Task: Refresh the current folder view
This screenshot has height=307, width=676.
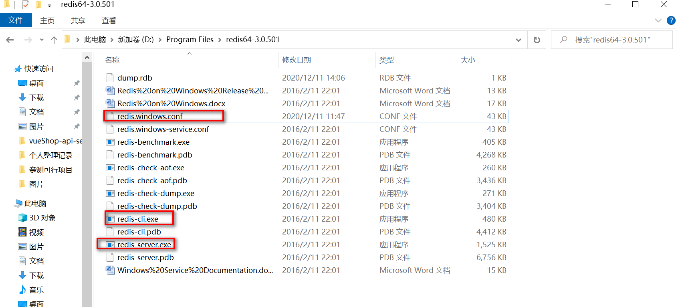Action: coord(537,40)
